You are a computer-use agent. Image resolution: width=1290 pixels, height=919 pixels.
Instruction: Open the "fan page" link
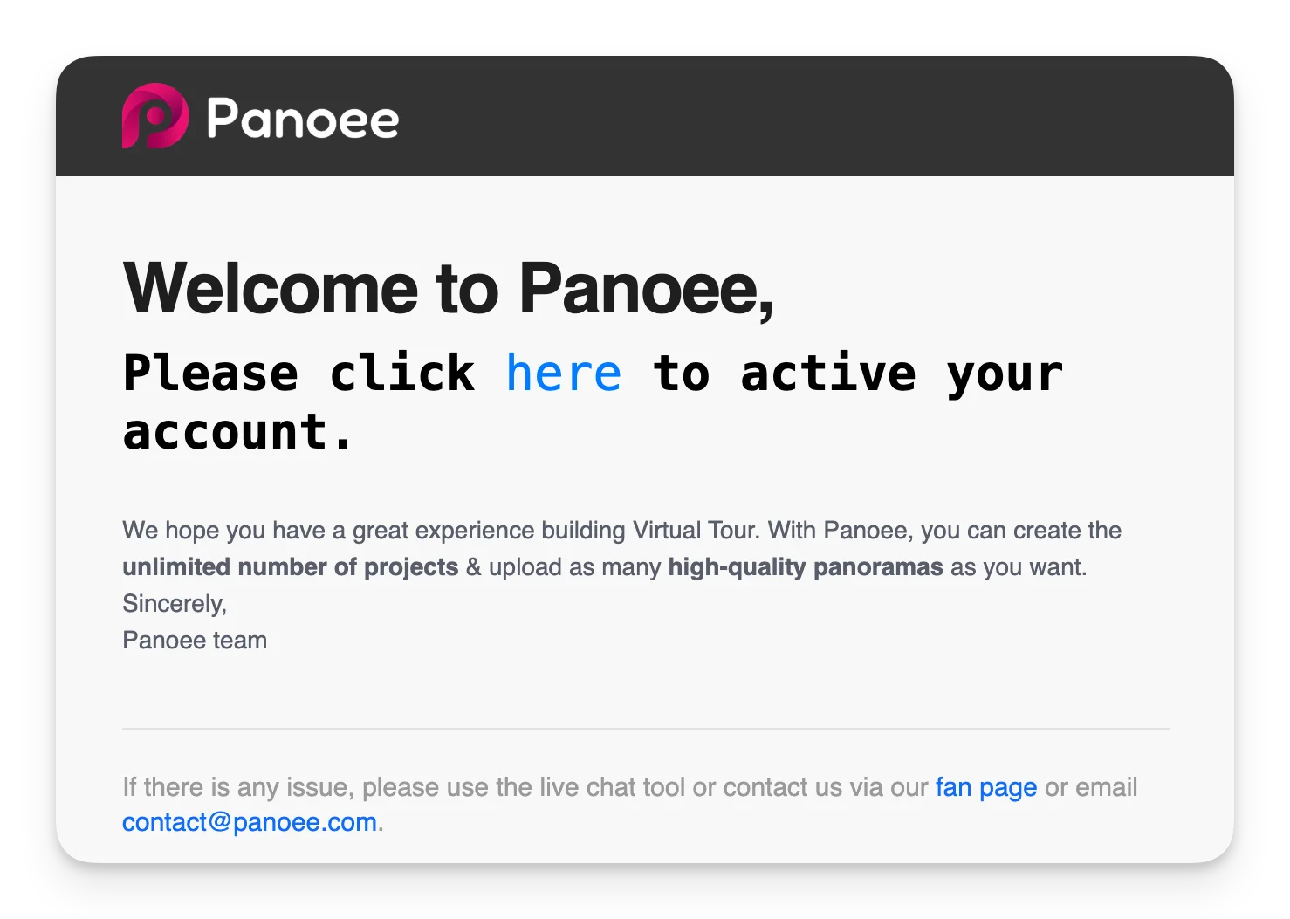coord(985,787)
